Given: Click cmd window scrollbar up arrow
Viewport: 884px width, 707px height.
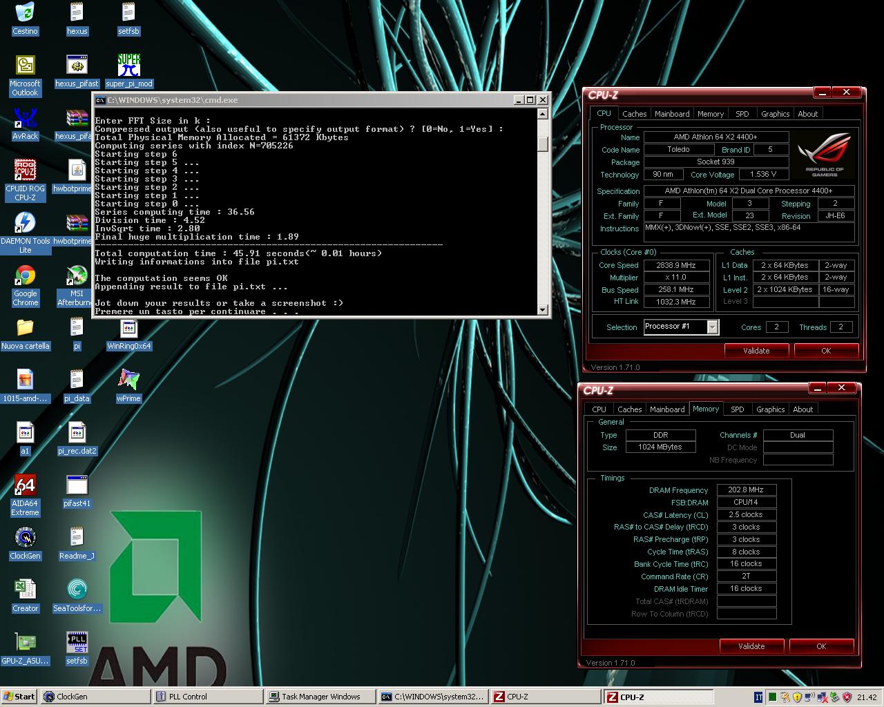Looking at the screenshot, I should coord(543,115).
